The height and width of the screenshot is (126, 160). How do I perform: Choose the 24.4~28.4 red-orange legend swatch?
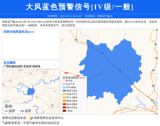point(64,104)
